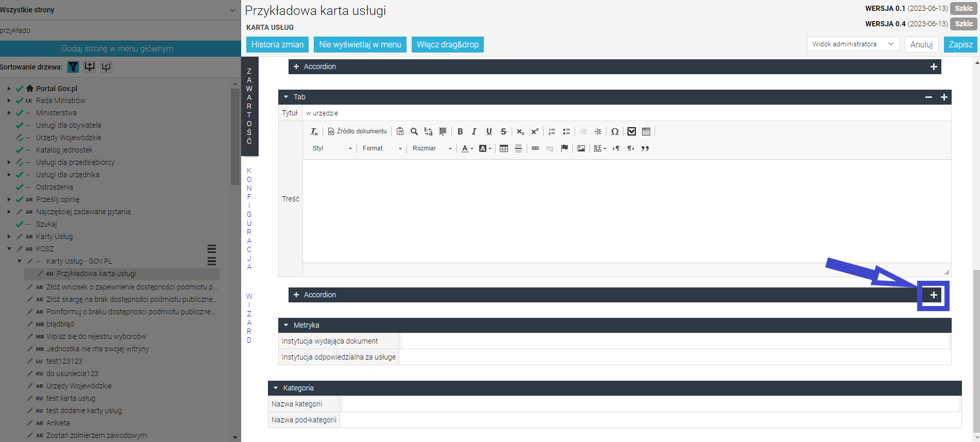Insert a table in the editor

pos(504,148)
